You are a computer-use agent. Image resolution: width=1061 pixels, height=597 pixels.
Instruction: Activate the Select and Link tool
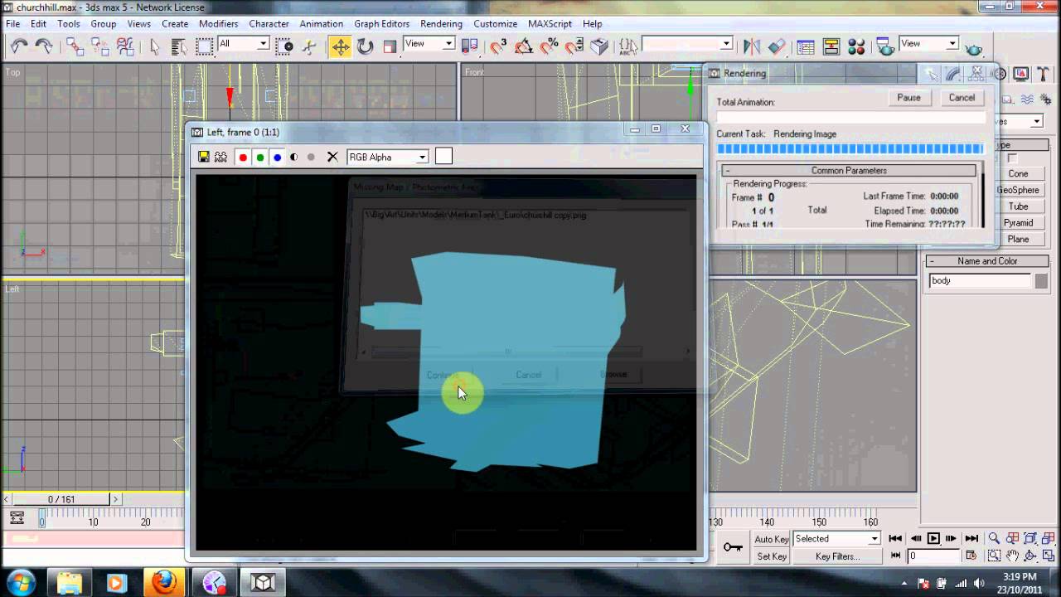75,46
